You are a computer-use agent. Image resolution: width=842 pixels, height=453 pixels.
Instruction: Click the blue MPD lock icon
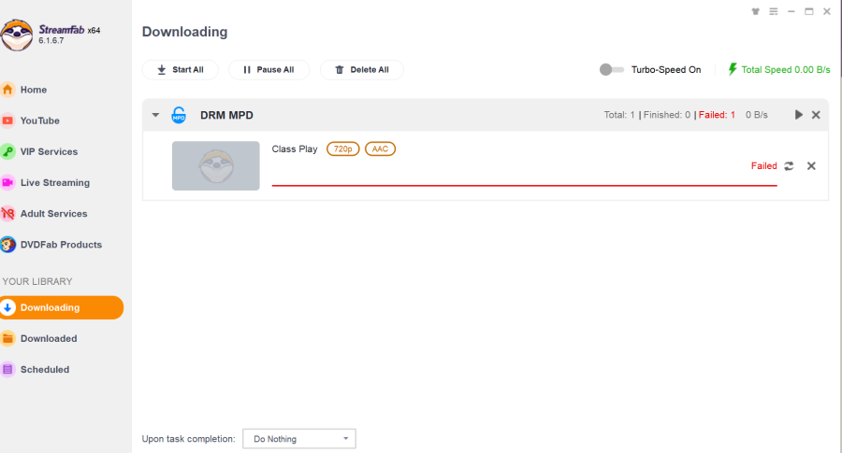pyautogui.click(x=179, y=115)
